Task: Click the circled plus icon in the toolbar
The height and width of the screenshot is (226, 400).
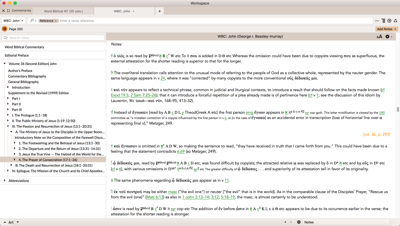Action: (x=389, y=21)
